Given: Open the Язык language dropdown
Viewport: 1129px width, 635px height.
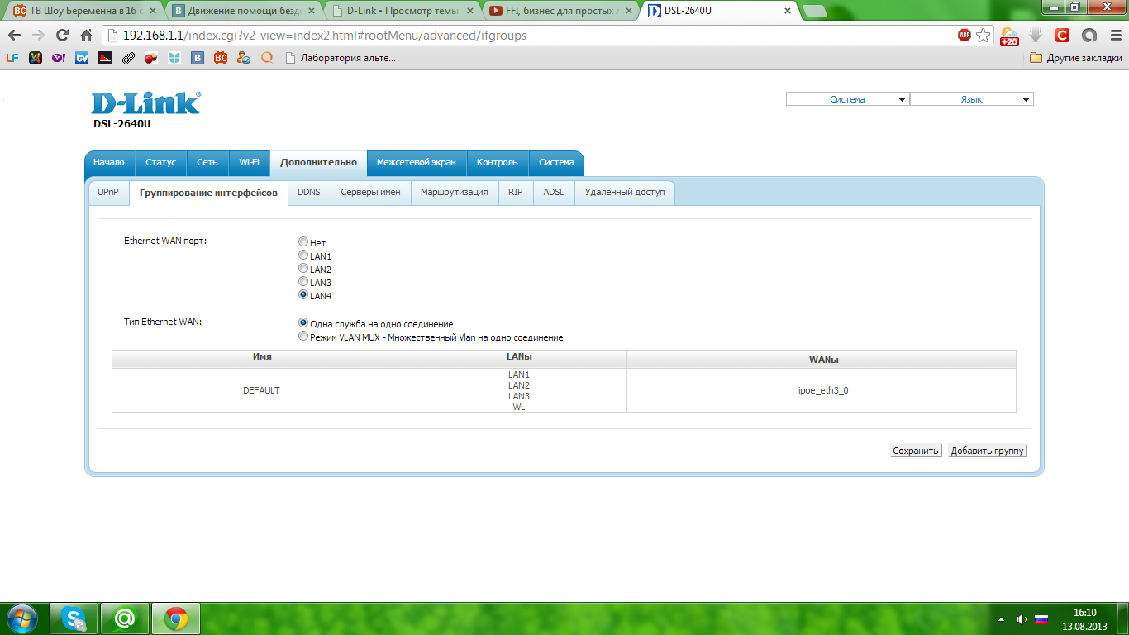Looking at the screenshot, I should click(x=972, y=99).
